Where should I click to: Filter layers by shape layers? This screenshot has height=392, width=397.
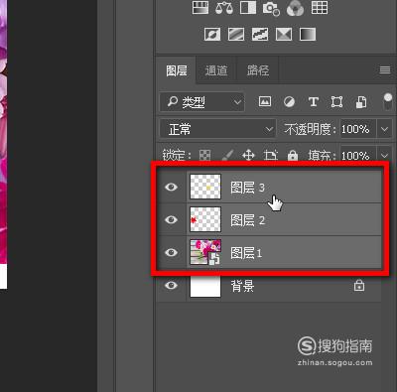pyautogui.click(x=336, y=101)
